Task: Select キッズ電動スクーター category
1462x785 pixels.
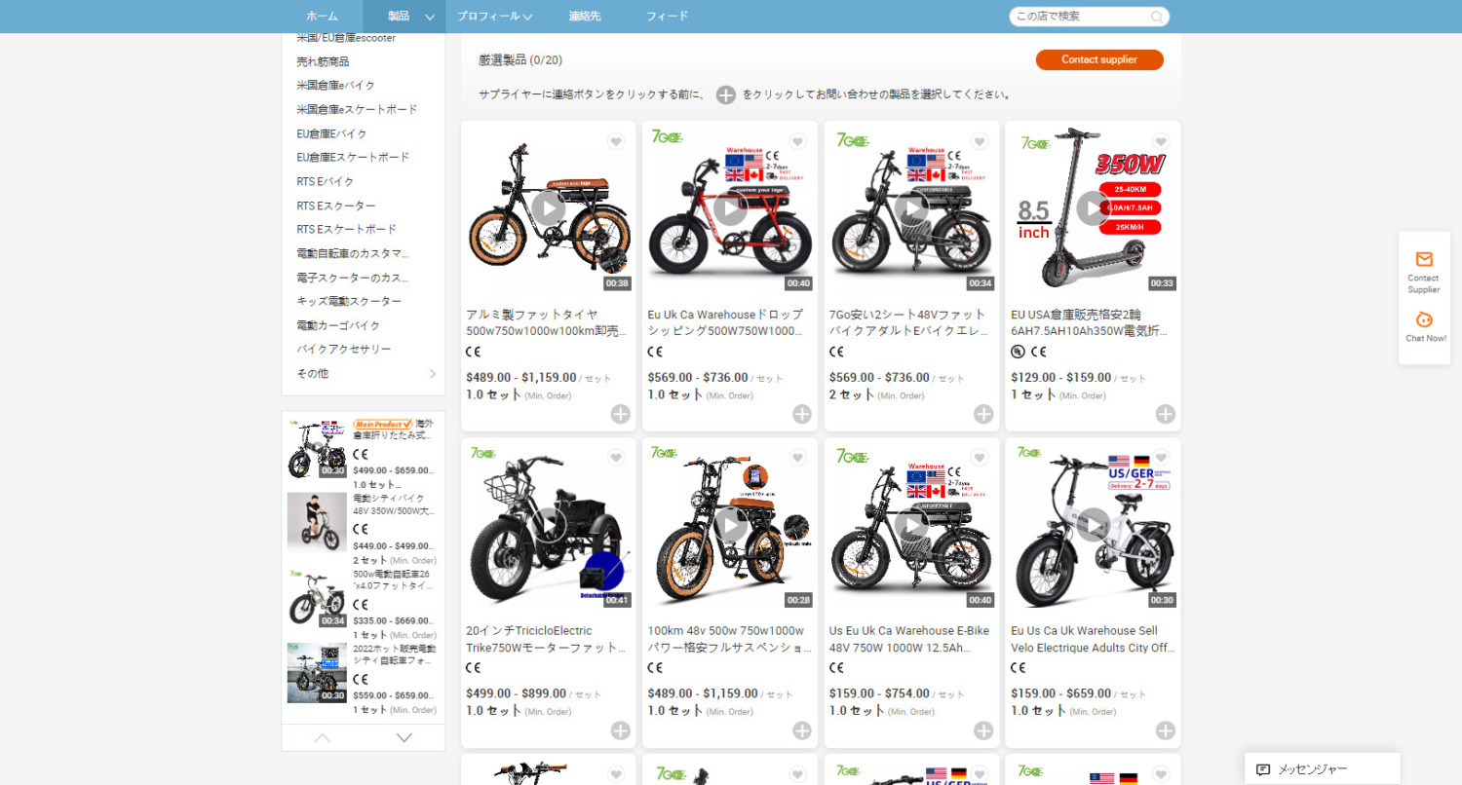Action: 349,301
